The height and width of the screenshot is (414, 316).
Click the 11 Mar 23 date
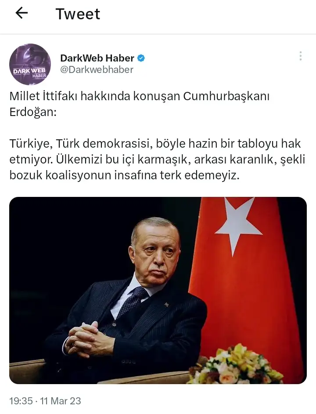pyautogui.click(x=61, y=401)
